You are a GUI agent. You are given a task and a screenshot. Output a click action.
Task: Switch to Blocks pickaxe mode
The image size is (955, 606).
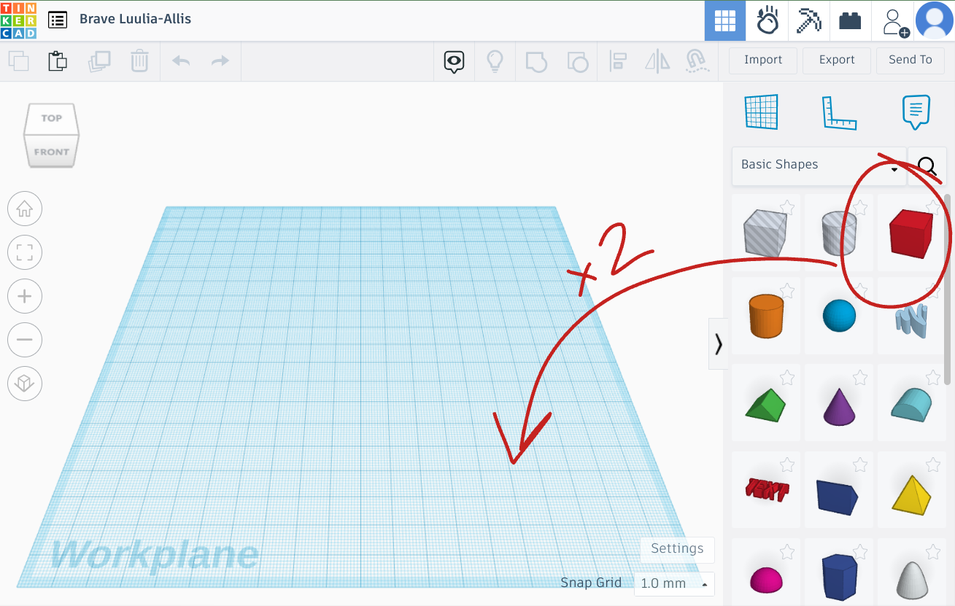(808, 20)
